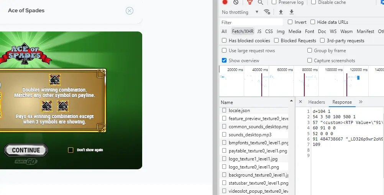Select the JS filter
The image size is (384, 195).
coord(259,31)
